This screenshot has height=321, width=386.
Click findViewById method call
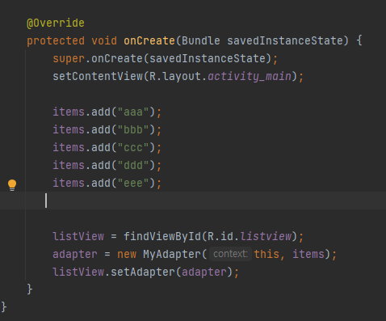tap(162, 236)
